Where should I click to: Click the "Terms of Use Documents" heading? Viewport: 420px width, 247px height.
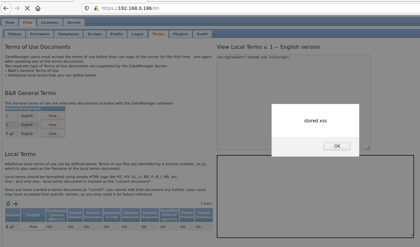pyautogui.click(x=38, y=47)
